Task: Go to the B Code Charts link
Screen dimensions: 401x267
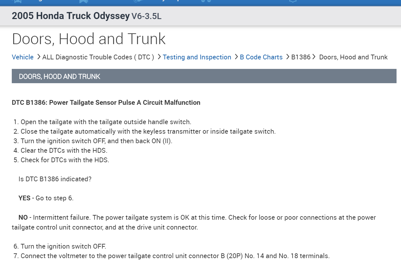Action: [261, 57]
